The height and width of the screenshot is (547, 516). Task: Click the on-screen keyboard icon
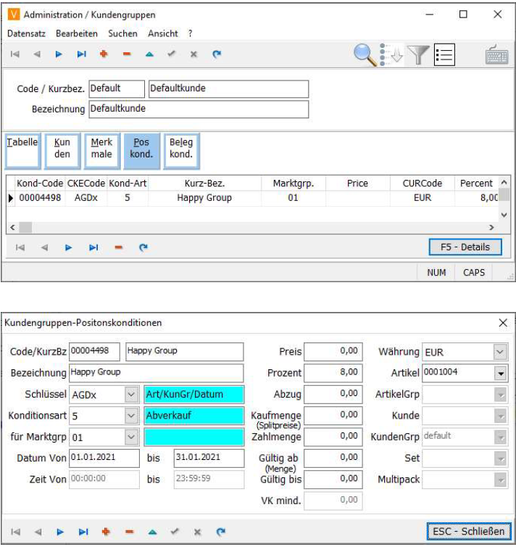click(x=496, y=55)
